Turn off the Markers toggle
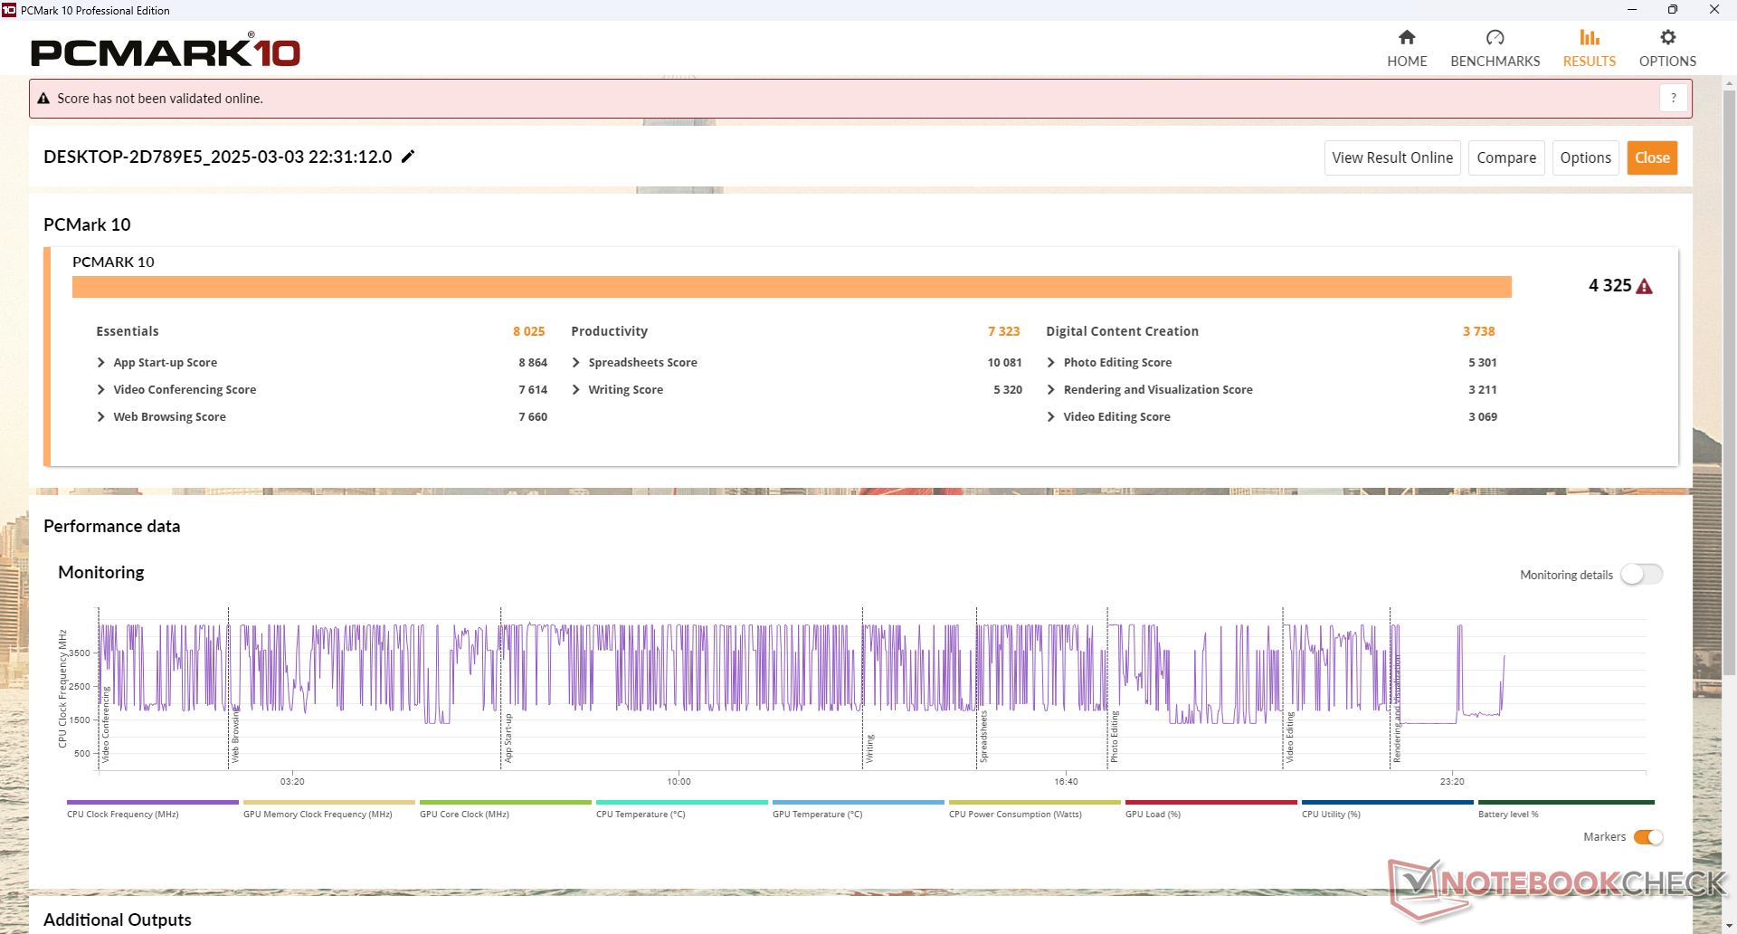The image size is (1737, 934). coord(1647,837)
